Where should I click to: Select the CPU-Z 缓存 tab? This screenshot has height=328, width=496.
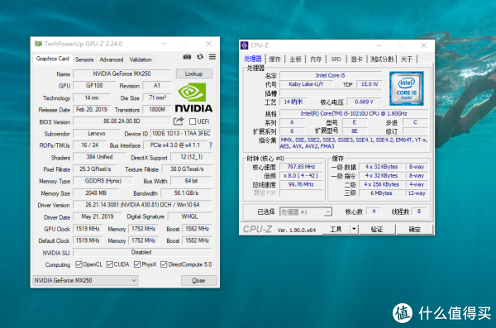(x=274, y=59)
